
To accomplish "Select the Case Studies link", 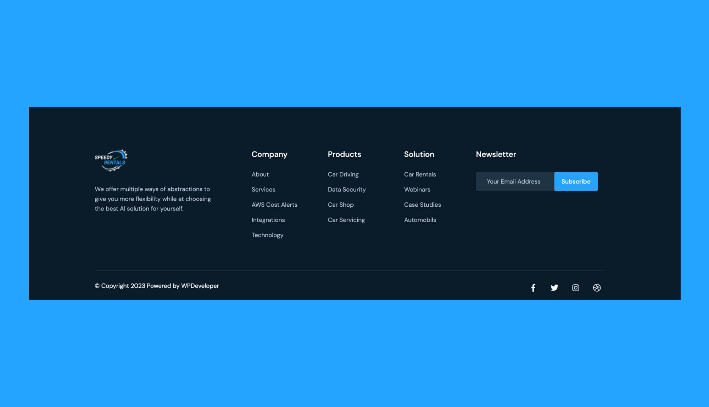I will (423, 205).
